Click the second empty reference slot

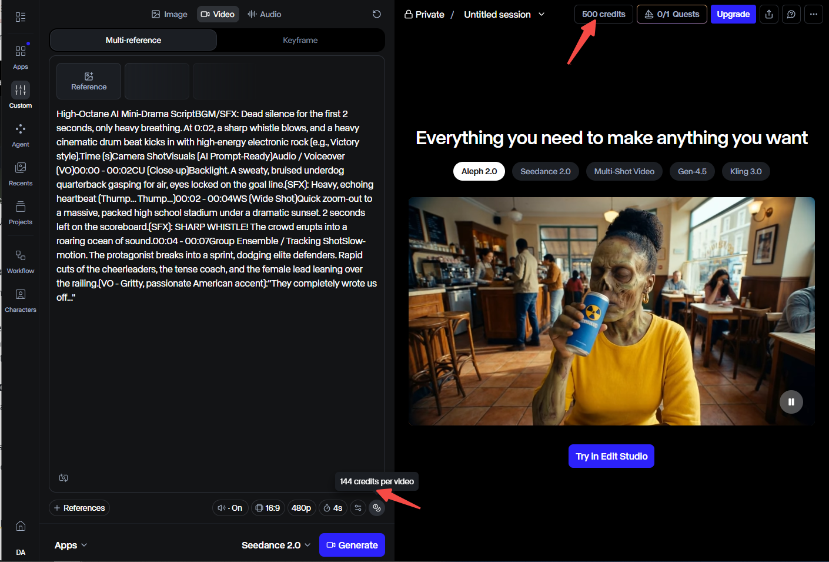click(157, 81)
